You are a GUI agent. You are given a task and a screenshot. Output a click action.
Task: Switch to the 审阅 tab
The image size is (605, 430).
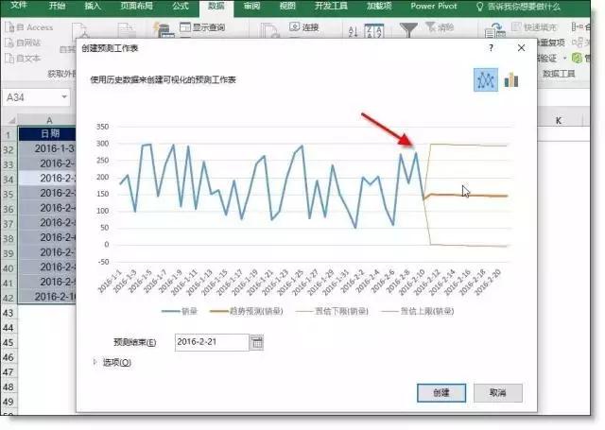click(x=252, y=6)
